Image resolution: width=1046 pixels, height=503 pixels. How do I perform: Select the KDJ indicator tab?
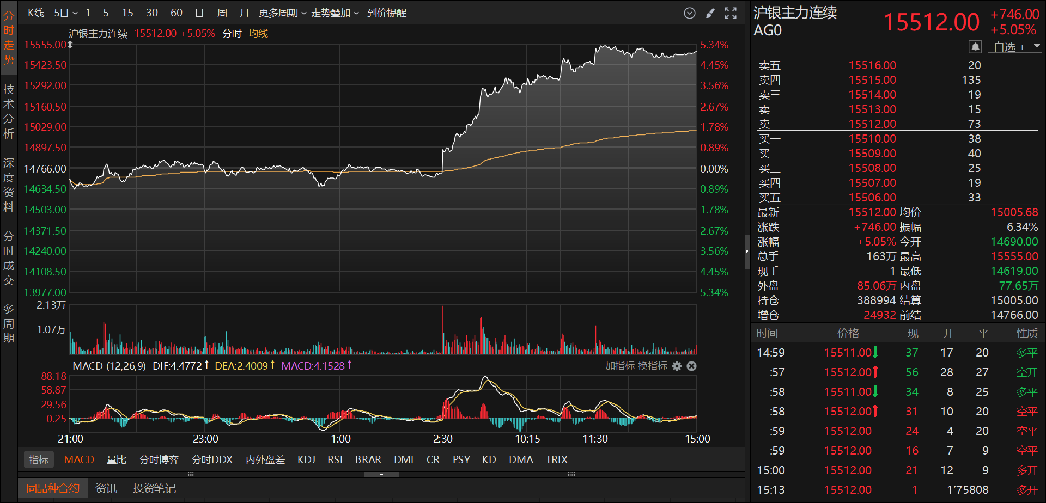click(306, 460)
